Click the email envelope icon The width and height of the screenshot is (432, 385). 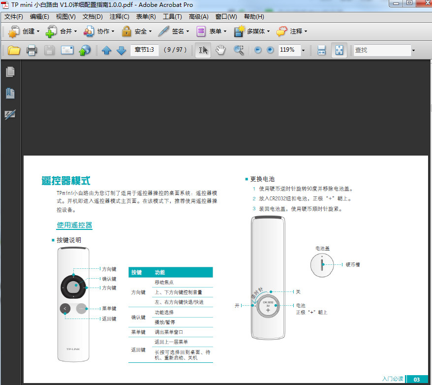[x=67, y=50]
